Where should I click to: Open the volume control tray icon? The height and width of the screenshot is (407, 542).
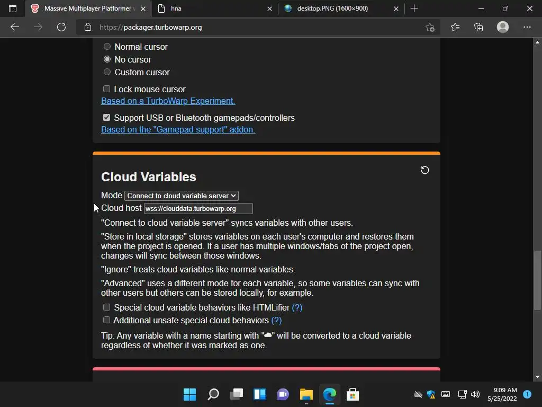[475, 394]
